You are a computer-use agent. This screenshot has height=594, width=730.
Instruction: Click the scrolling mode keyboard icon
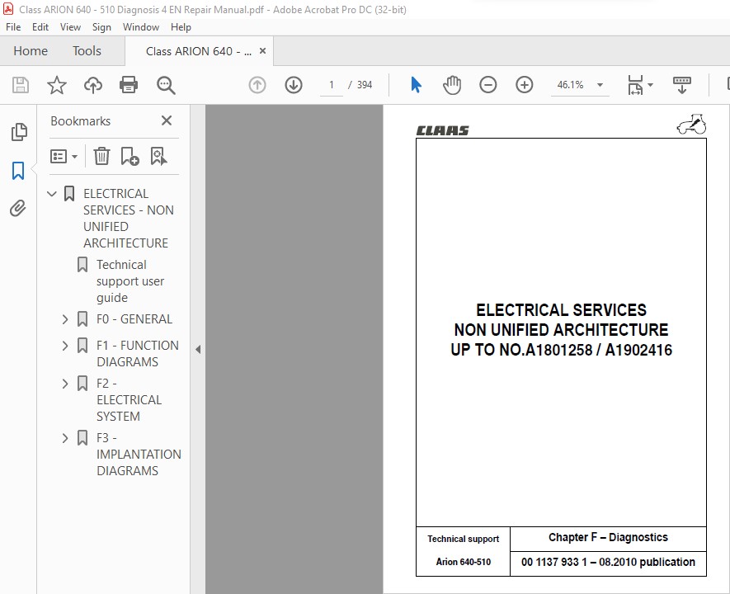(682, 85)
